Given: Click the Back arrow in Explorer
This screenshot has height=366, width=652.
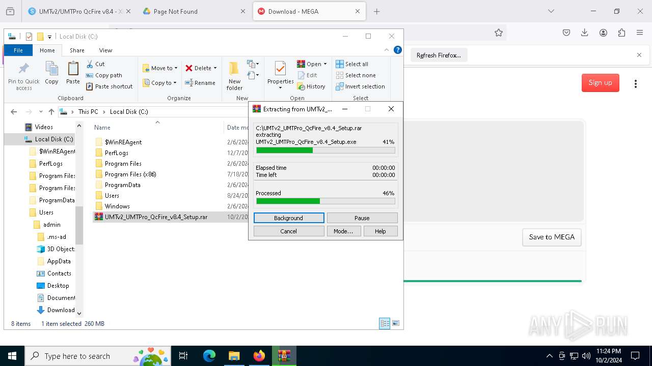Looking at the screenshot, I should click(x=14, y=112).
